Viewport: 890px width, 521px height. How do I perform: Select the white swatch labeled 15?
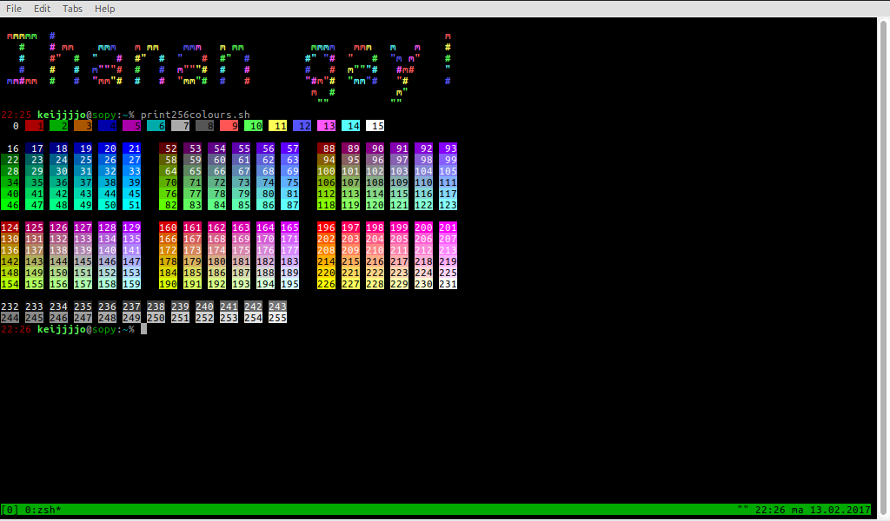point(375,126)
